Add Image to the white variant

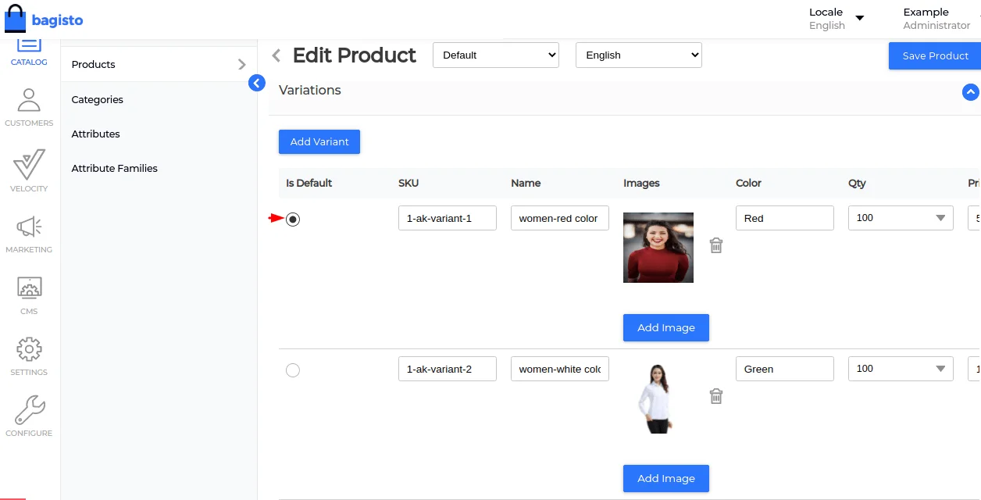coord(666,478)
